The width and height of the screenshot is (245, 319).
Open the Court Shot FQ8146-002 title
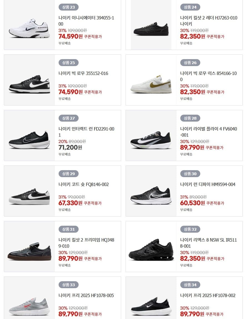pos(84,184)
